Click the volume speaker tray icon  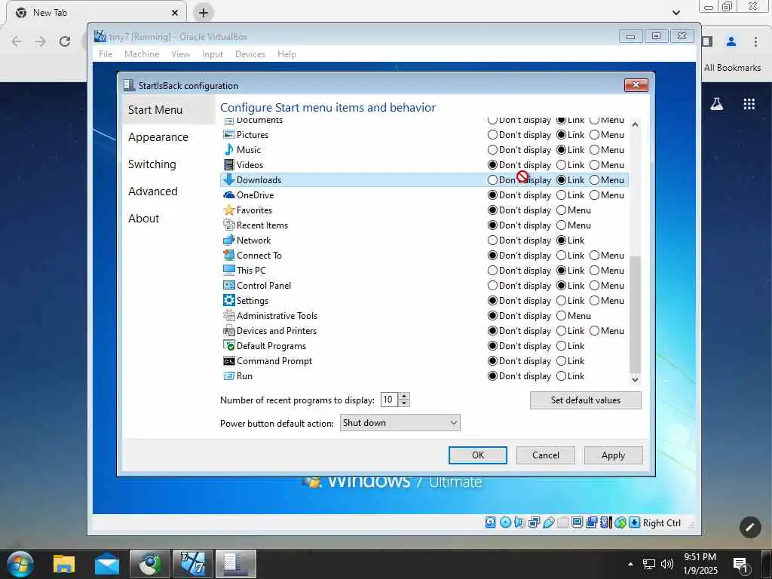(667, 564)
